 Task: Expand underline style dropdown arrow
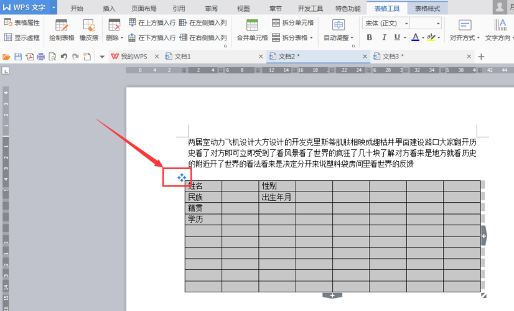(x=405, y=38)
